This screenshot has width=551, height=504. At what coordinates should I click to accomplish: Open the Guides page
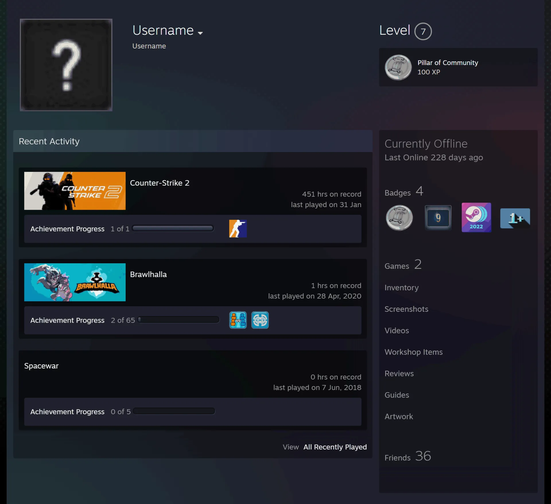(x=397, y=395)
